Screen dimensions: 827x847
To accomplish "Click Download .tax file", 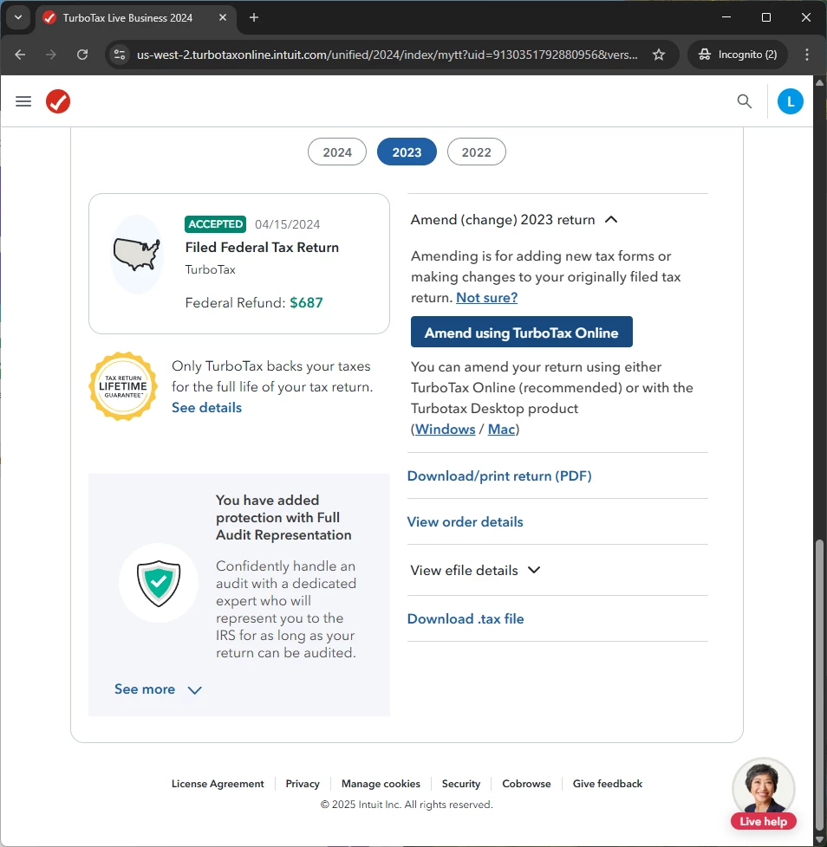I will (x=466, y=619).
